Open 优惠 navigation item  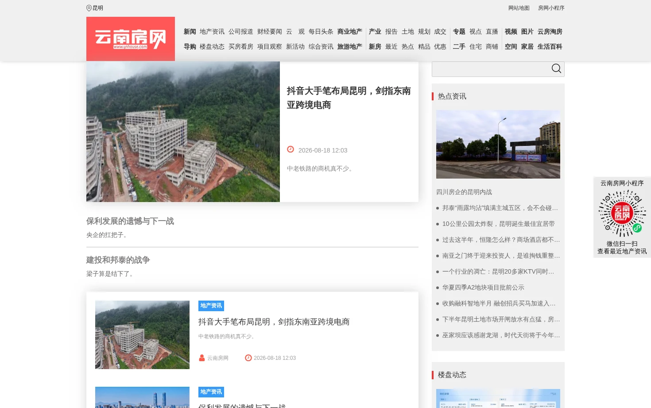(440, 47)
